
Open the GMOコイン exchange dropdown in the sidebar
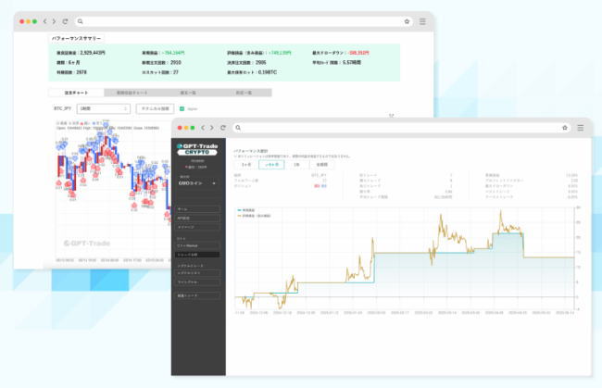197,183
